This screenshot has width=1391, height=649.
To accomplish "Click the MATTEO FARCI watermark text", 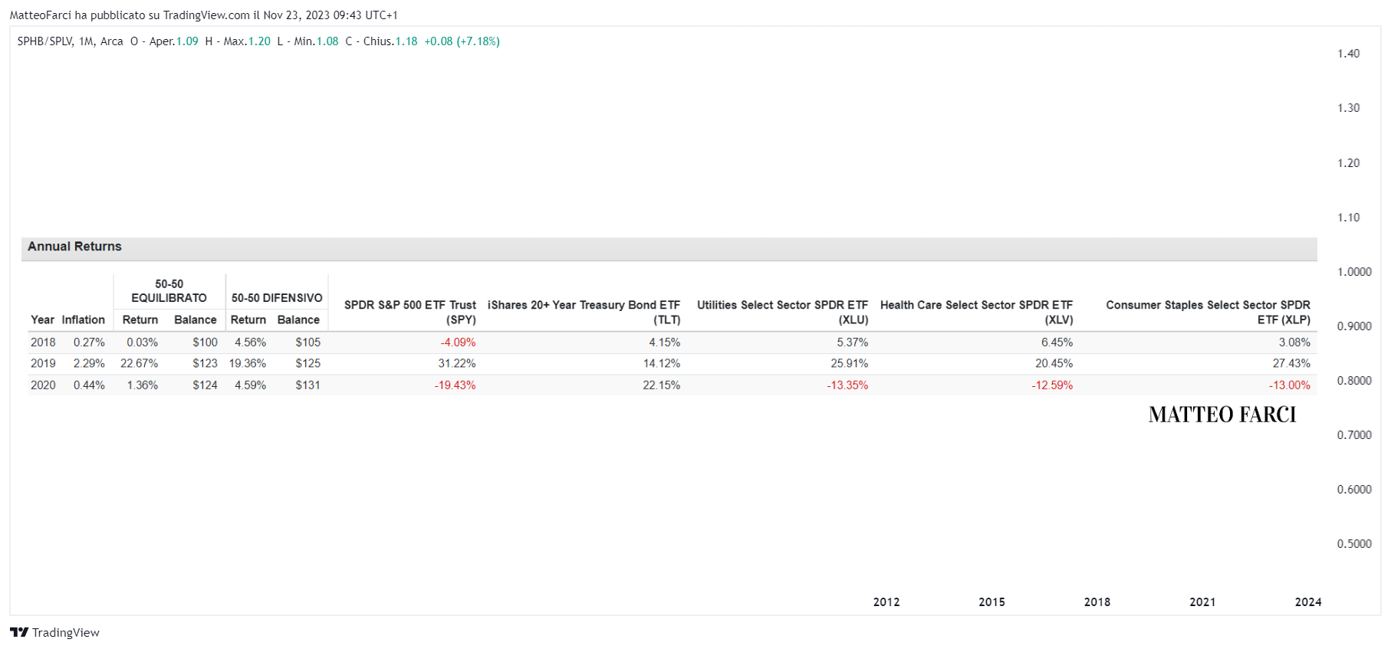I will coord(1222,415).
